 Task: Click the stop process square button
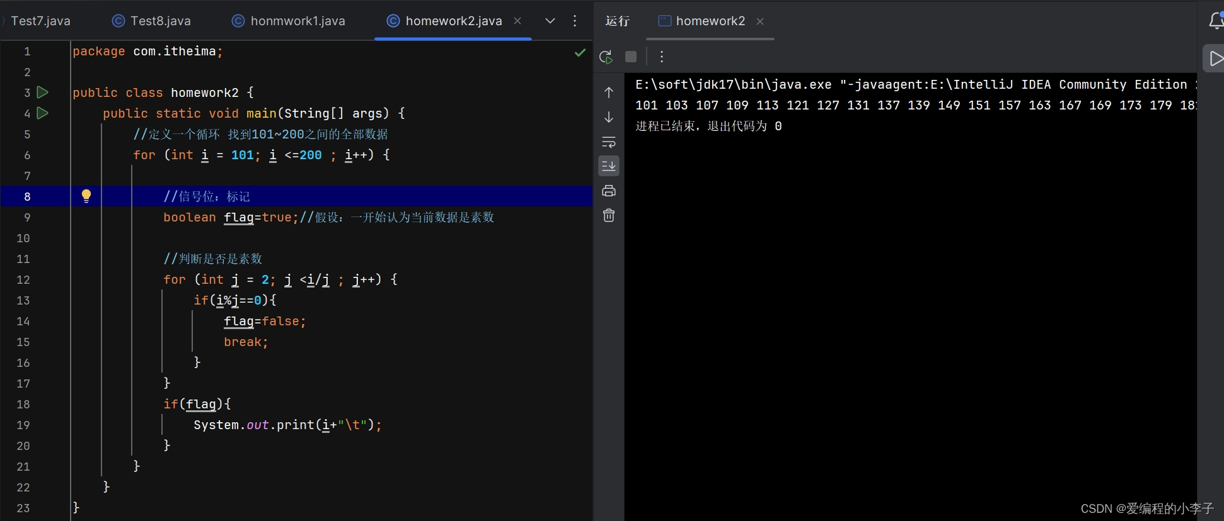[631, 57]
